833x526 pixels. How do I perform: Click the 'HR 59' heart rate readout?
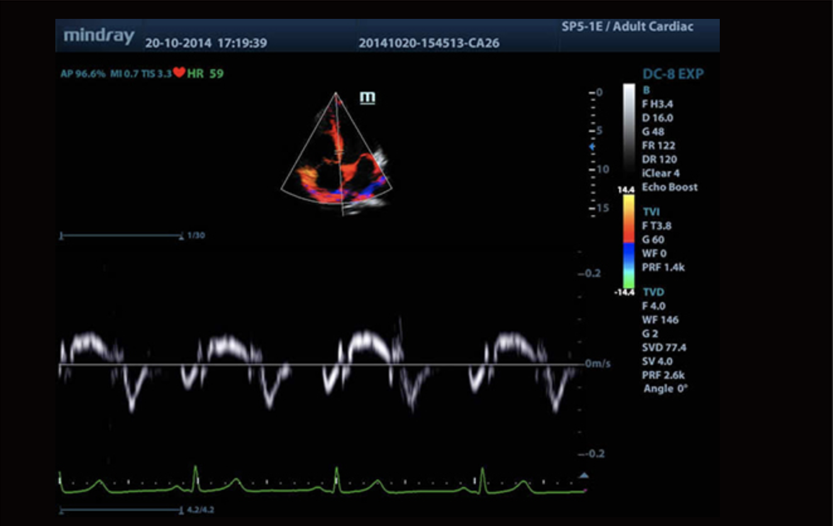(x=206, y=73)
